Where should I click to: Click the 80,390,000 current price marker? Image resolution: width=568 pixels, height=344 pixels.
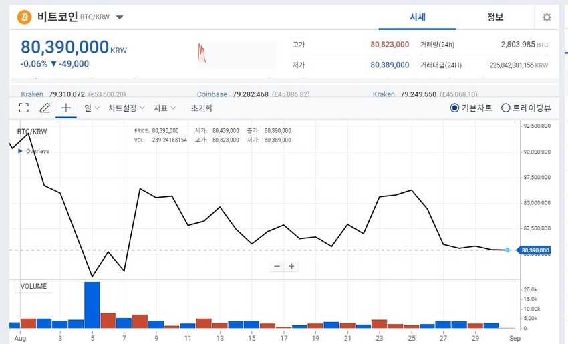[x=534, y=250]
